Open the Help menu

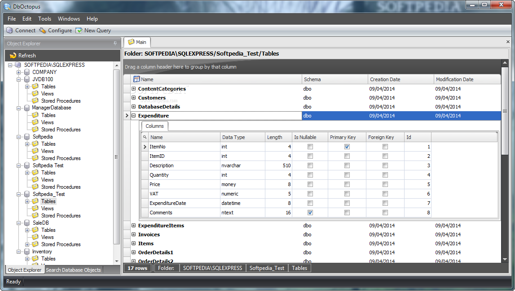pyautogui.click(x=92, y=19)
